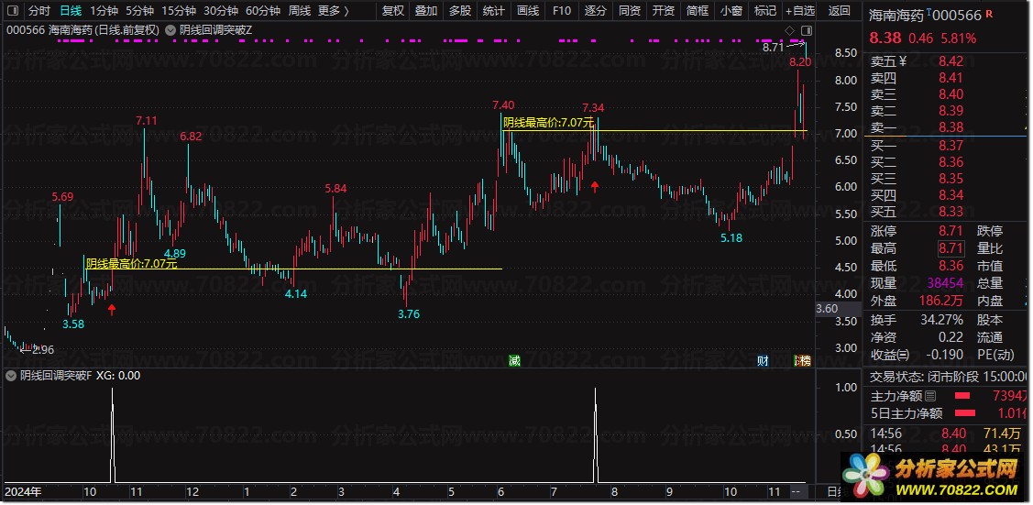Screen dimensions: 1033x505
Task: Click the 换手 value 34.27%
Action: click(942, 320)
